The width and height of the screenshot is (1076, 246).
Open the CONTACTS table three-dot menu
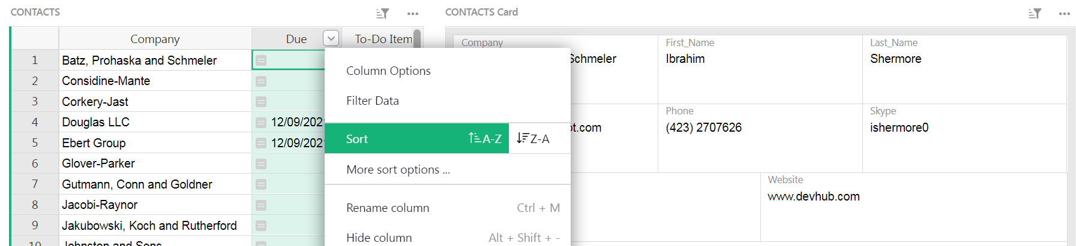[x=413, y=13]
